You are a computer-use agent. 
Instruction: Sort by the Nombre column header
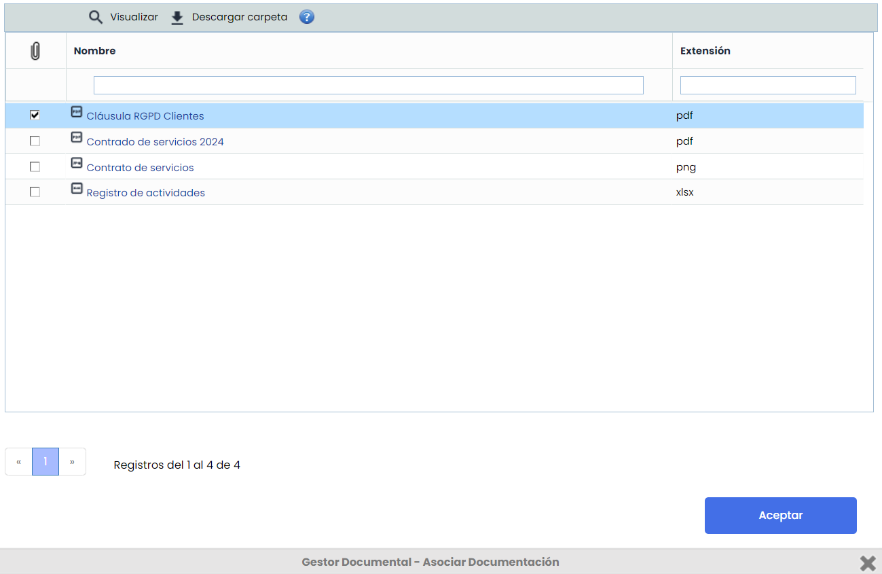(95, 51)
